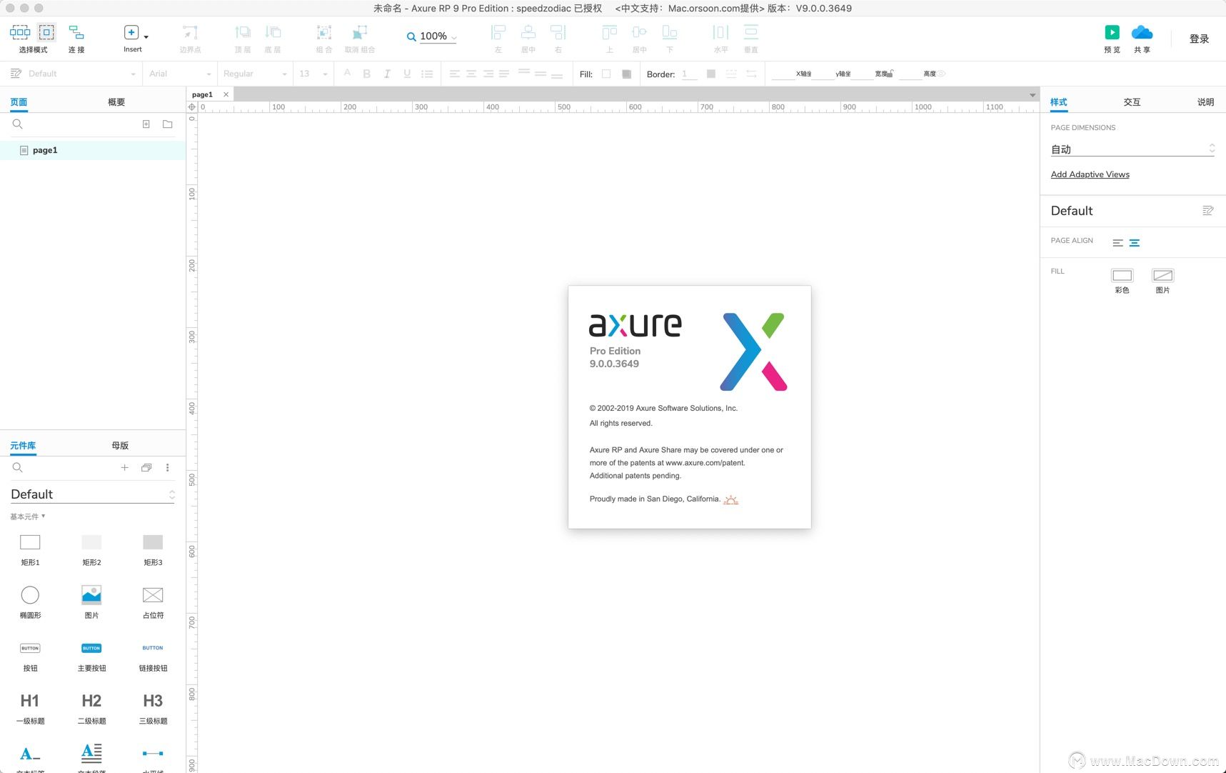This screenshot has width=1226, height=773.
Task: Click the search icon in library panel
Action: click(18, 468)
